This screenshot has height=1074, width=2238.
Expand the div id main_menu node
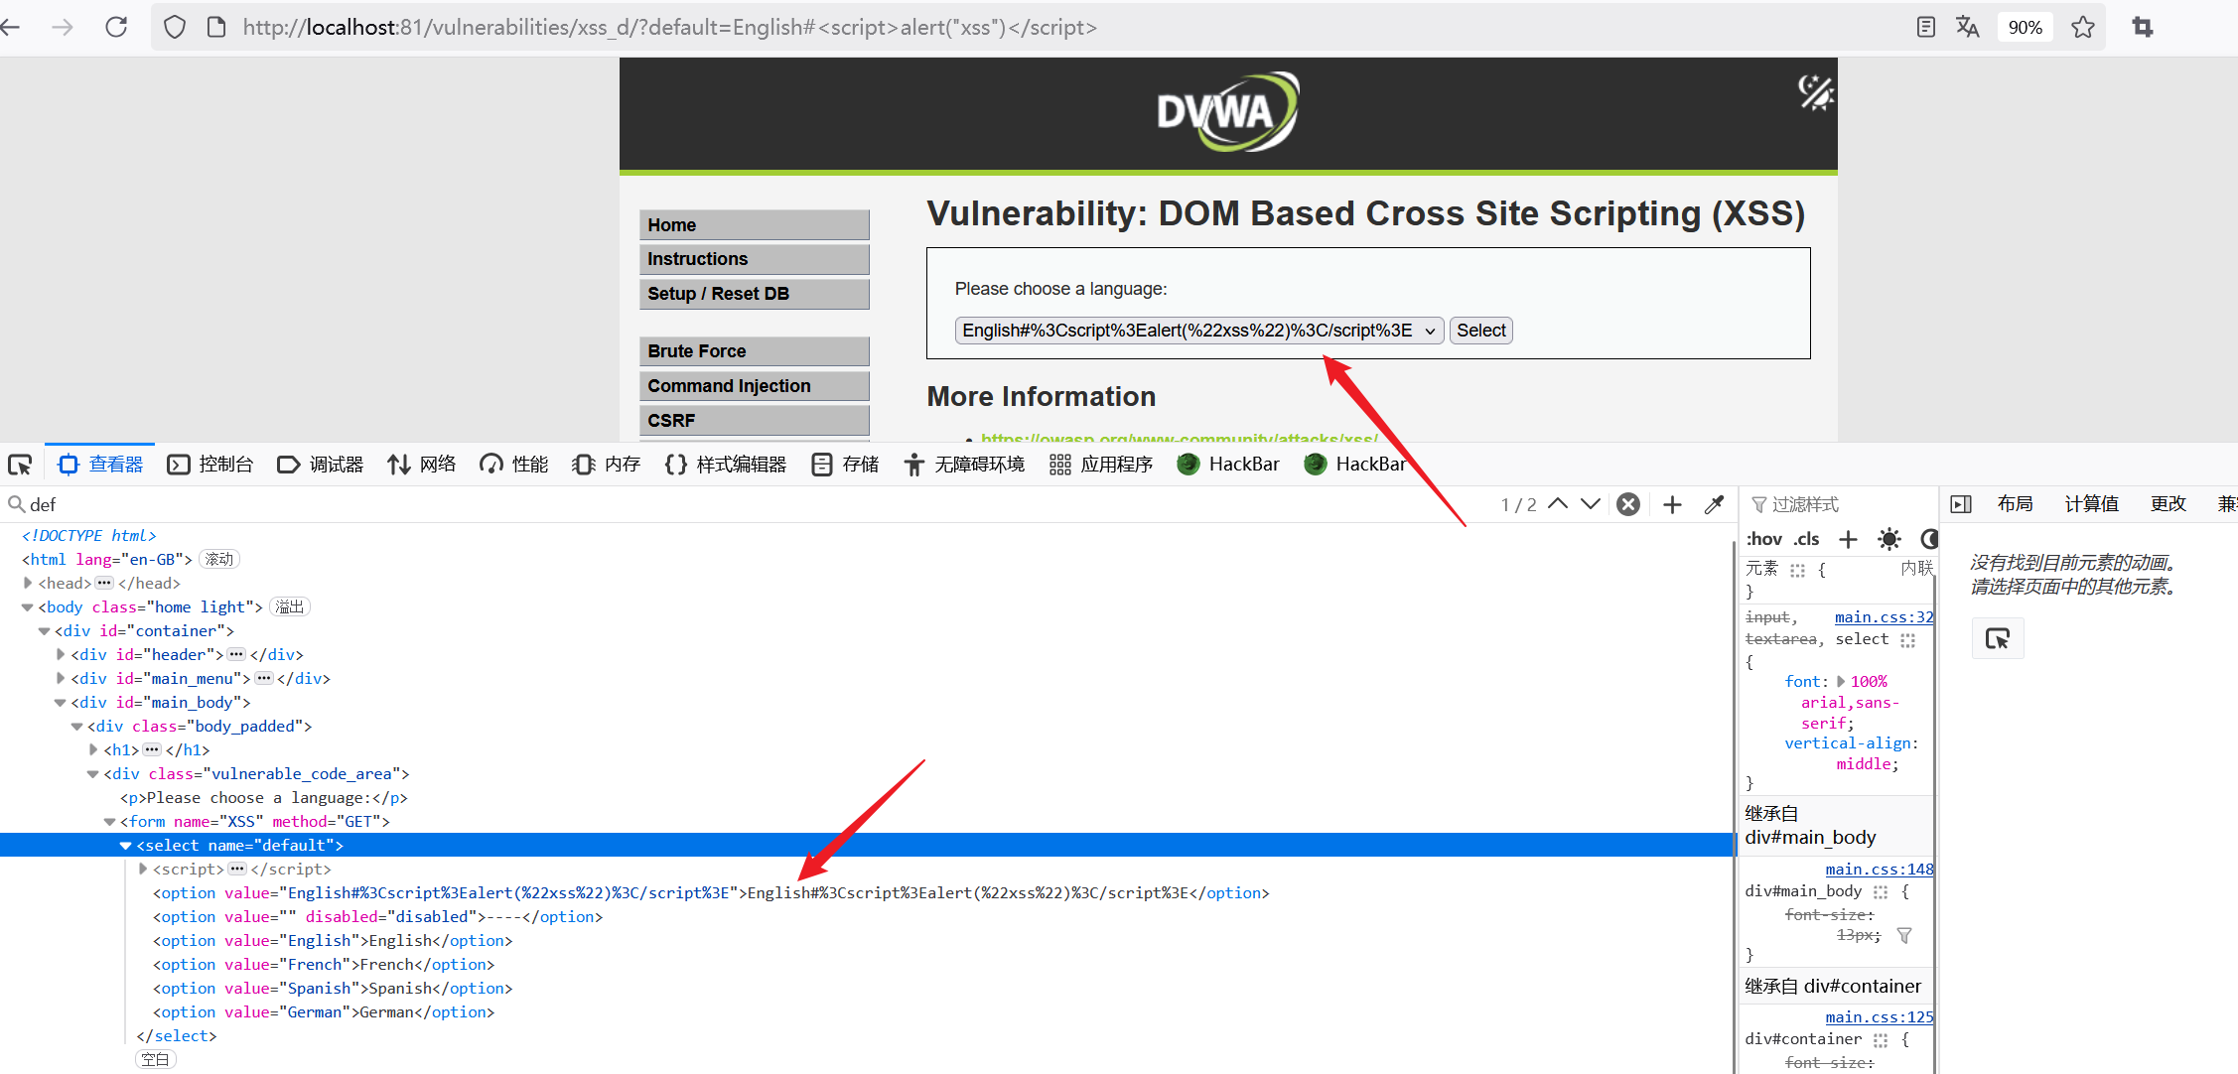61,679
